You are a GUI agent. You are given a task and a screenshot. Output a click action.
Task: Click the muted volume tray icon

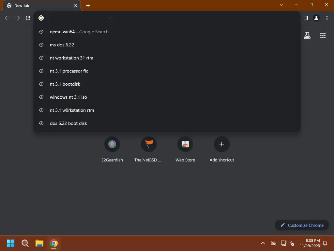click(292, 243)
